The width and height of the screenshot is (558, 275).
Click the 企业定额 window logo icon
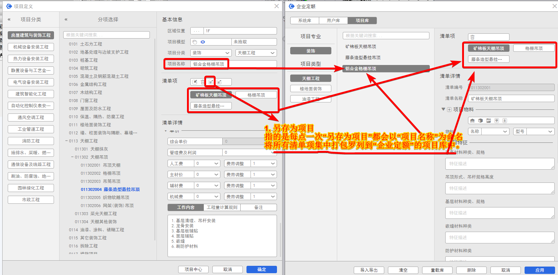pyautogui.click(x=292, y=6)
